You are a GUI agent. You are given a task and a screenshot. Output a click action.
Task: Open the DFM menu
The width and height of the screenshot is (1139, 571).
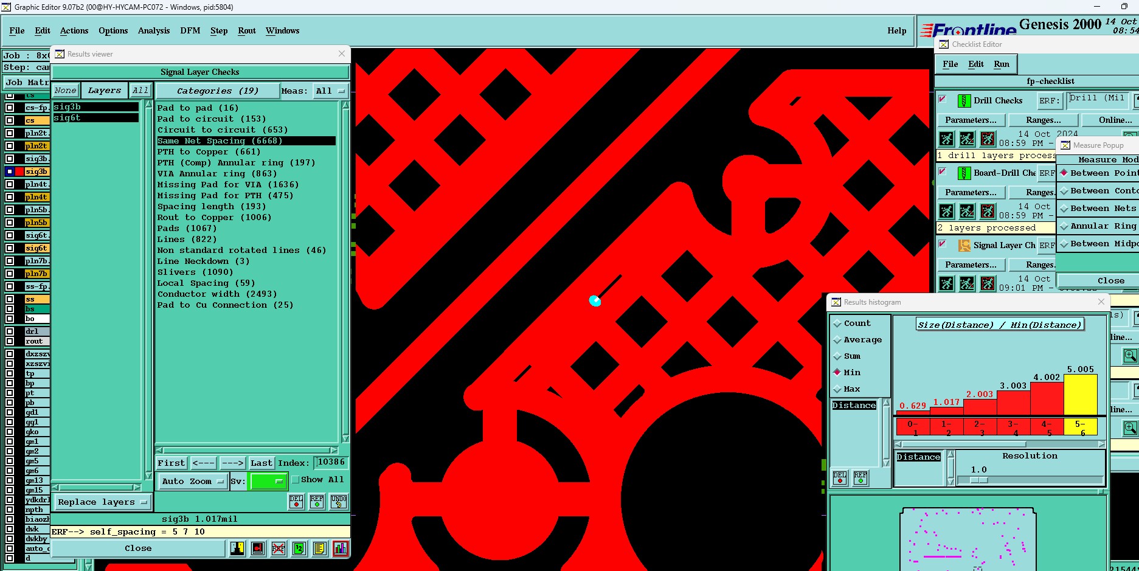(x=190, y=31)
